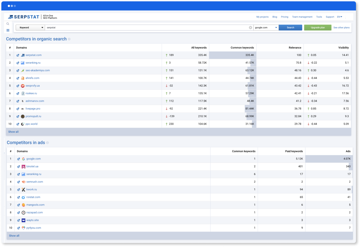Click the green Upgrade plan button
The image size is (360, 247).
click(x=318, y=28)
